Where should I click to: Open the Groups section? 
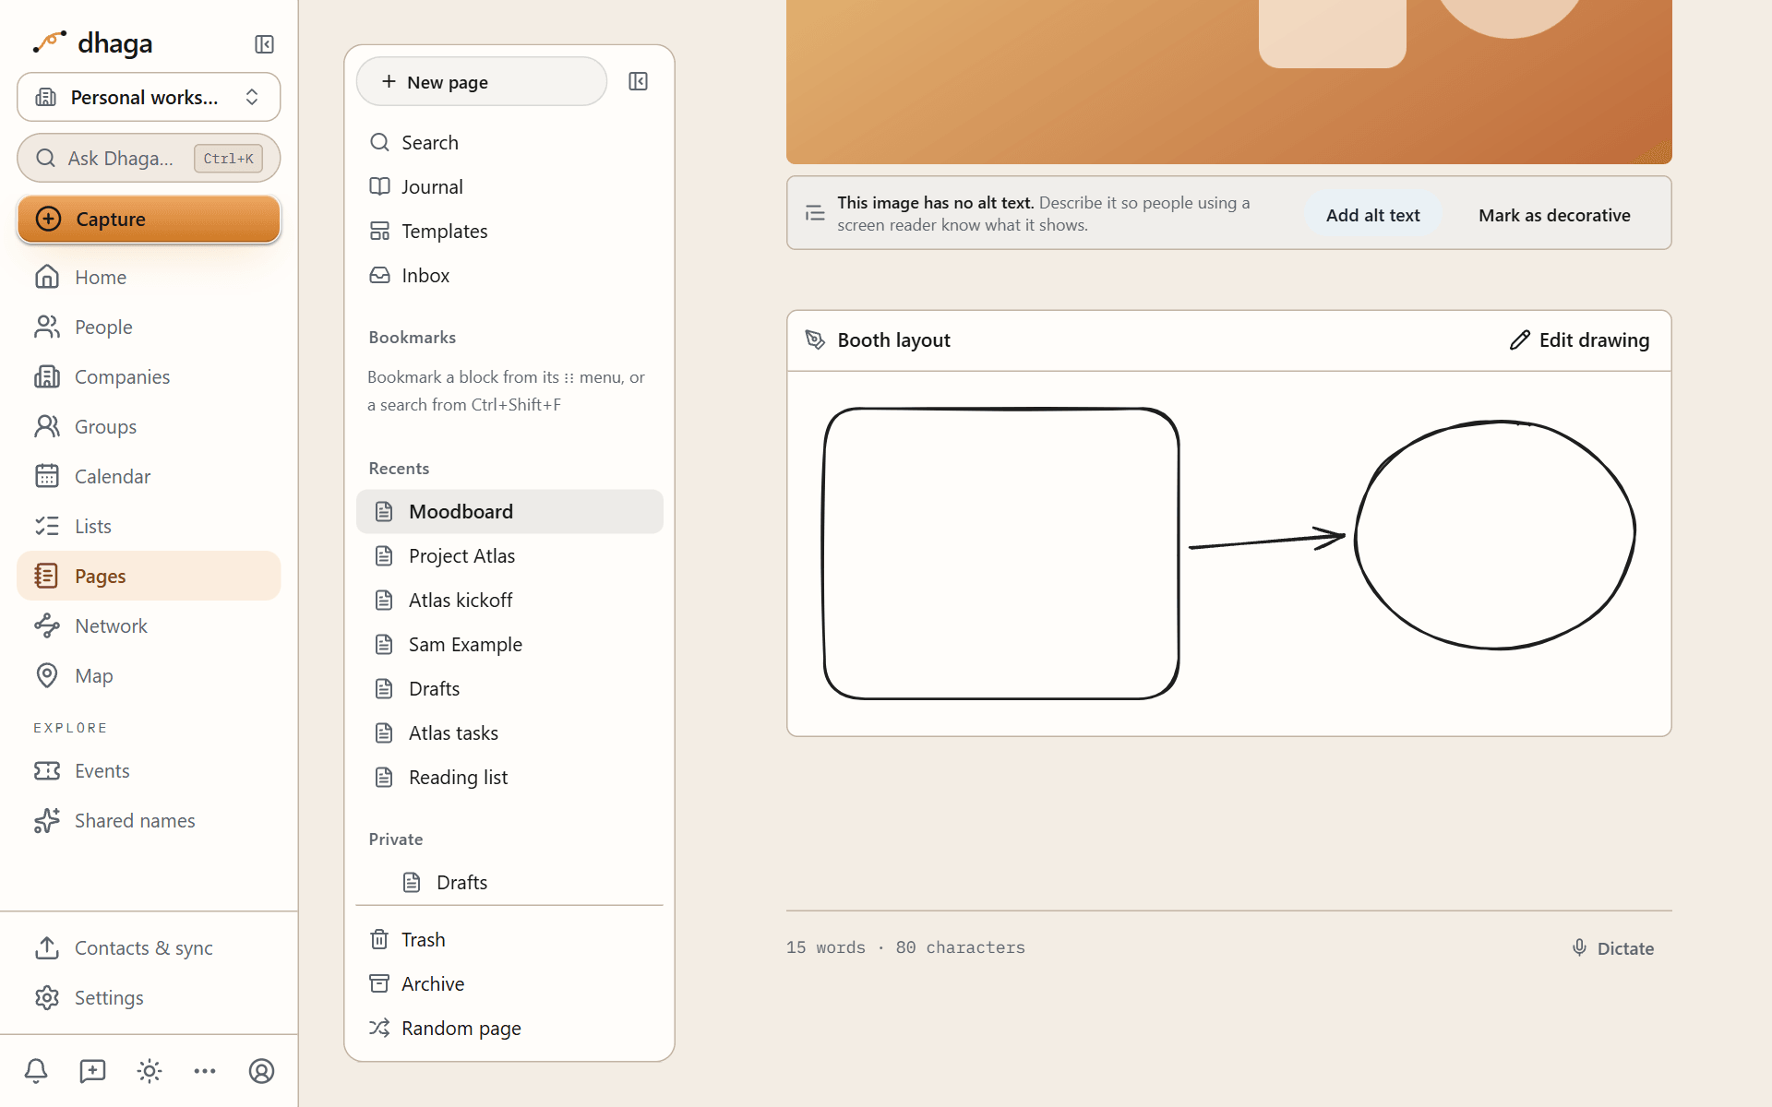pyautogui.click(x=149, y=426)
